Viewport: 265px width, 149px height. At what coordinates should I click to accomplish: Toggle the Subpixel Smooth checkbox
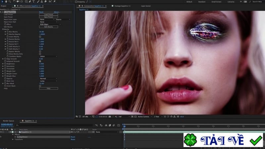40,62
